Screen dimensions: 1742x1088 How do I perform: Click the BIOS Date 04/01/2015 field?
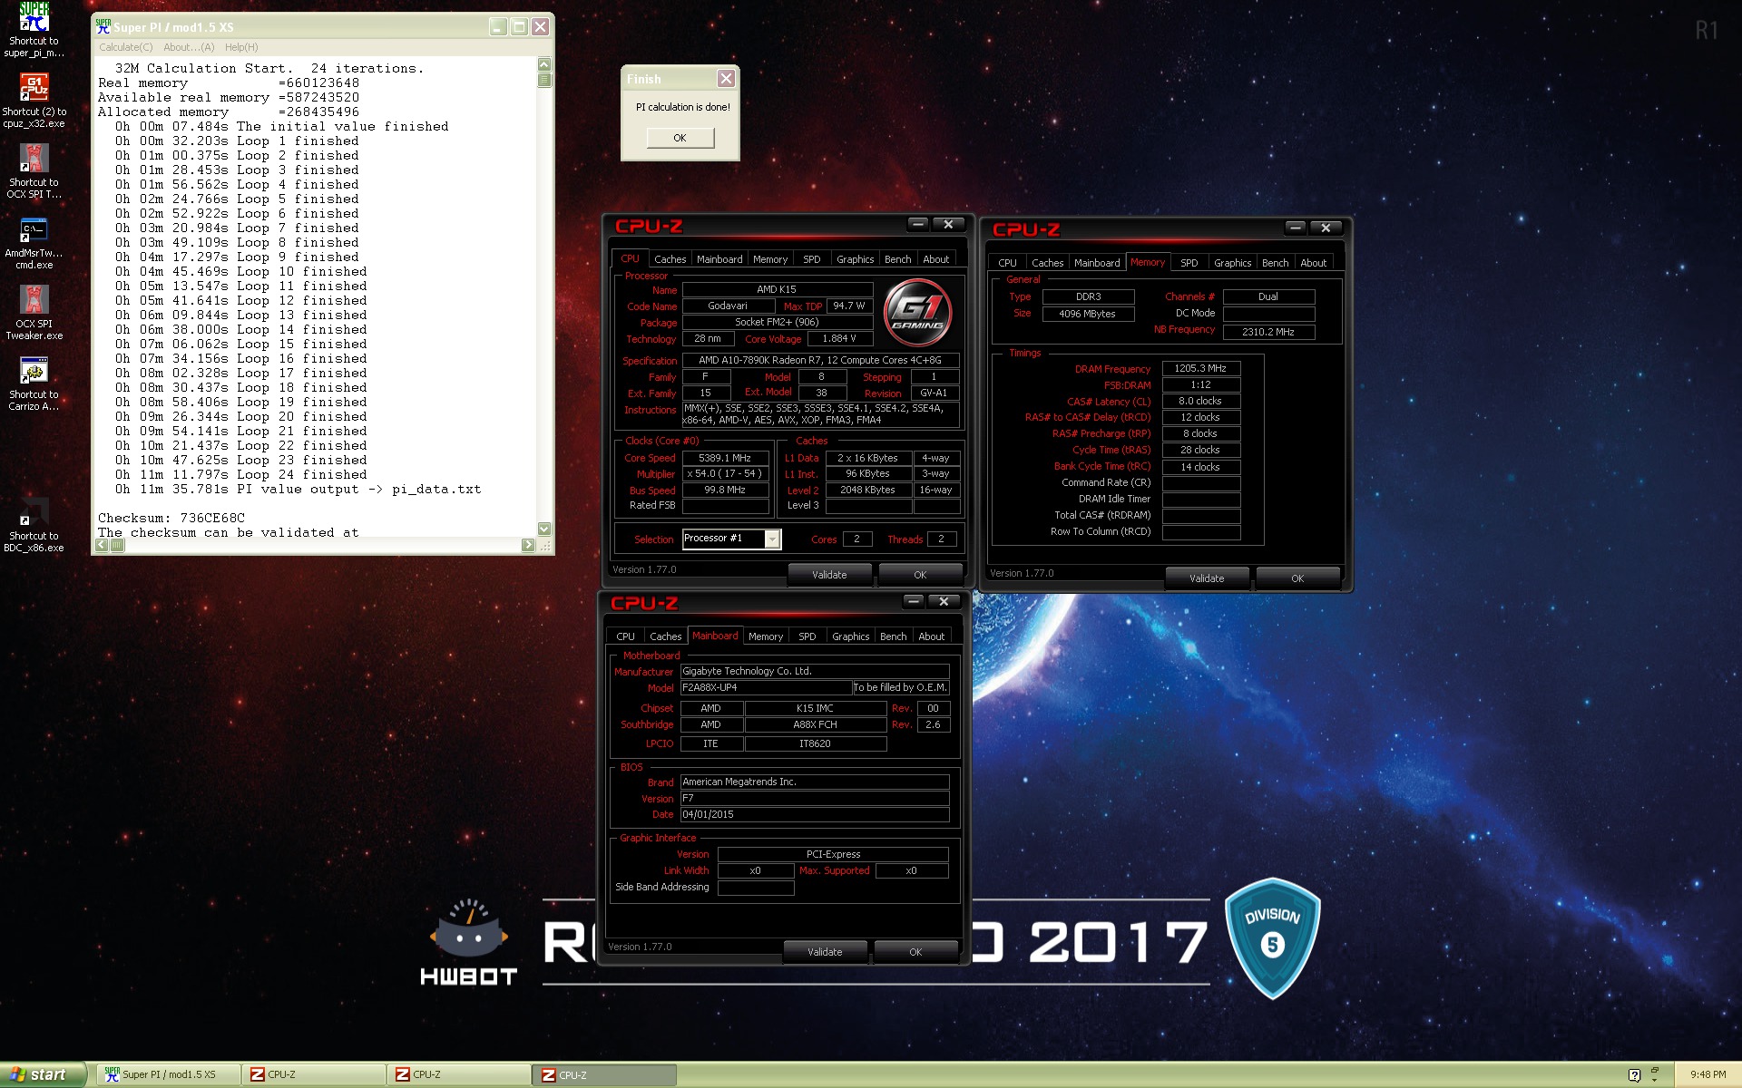click(x=815, y=815)
